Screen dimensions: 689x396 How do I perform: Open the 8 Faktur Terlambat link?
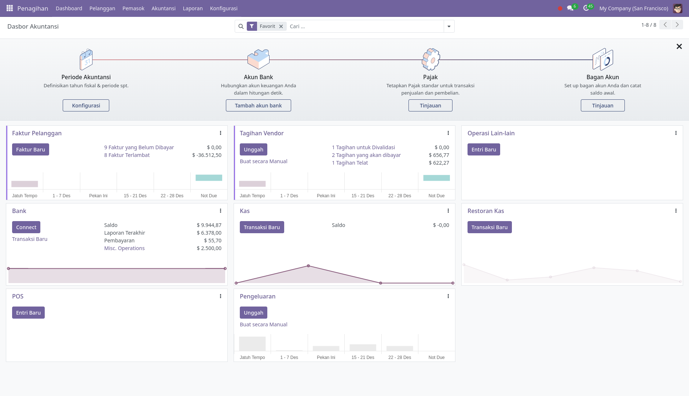pyautogui.click(x=127, y=155)
